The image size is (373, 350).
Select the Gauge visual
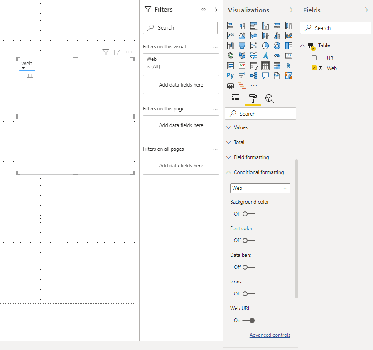point(277,56)
